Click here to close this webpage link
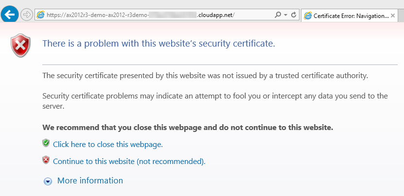 point(107,144)
